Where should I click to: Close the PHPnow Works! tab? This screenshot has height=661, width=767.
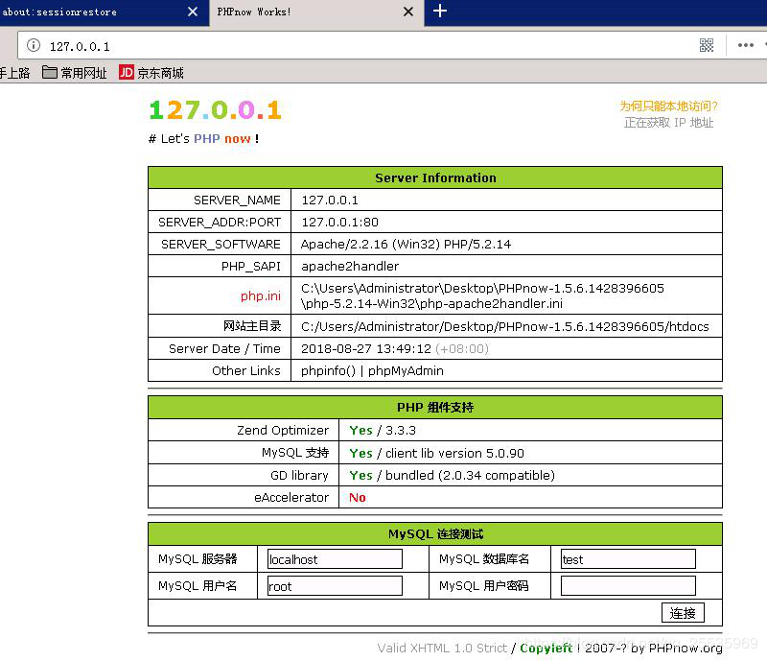click(408, 12)
